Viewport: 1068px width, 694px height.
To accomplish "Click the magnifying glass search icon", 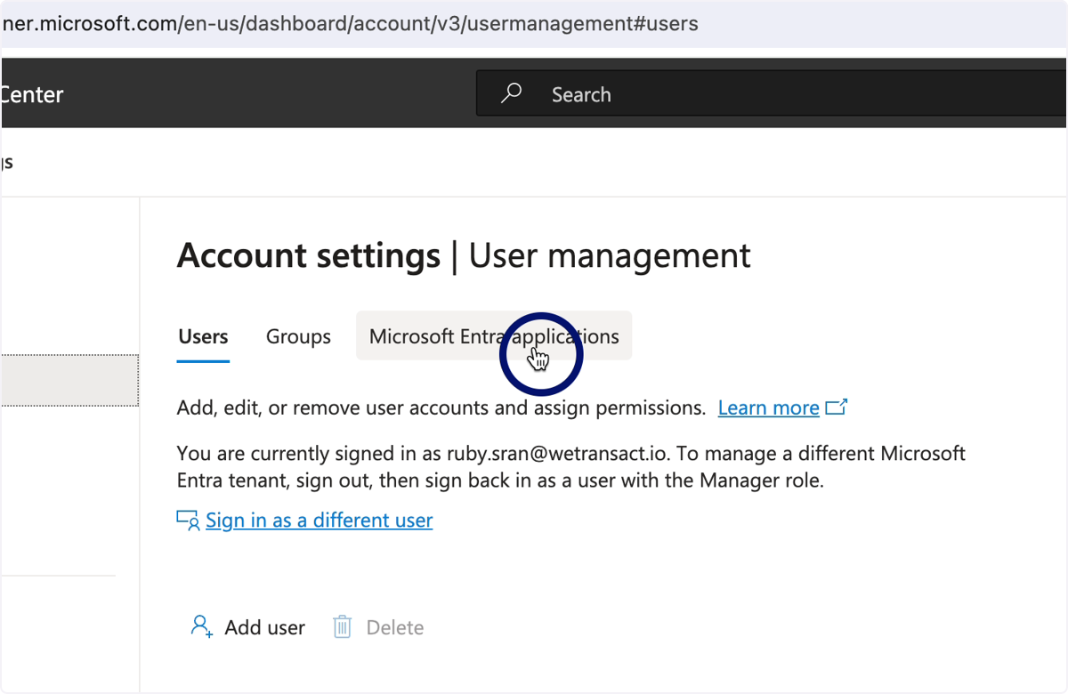I will [512, 93].
